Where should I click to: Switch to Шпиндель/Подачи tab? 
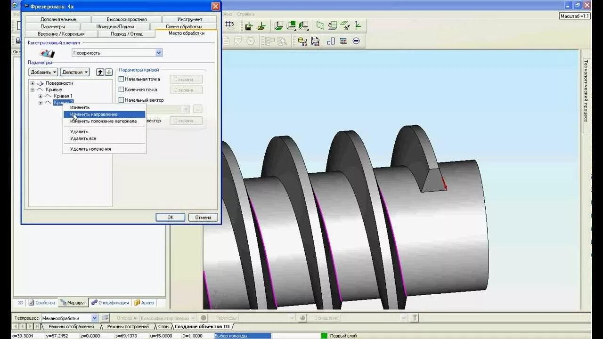(115, 26)
